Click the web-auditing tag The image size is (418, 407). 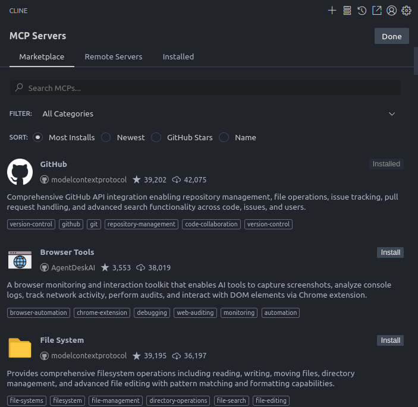coord(195,313)
